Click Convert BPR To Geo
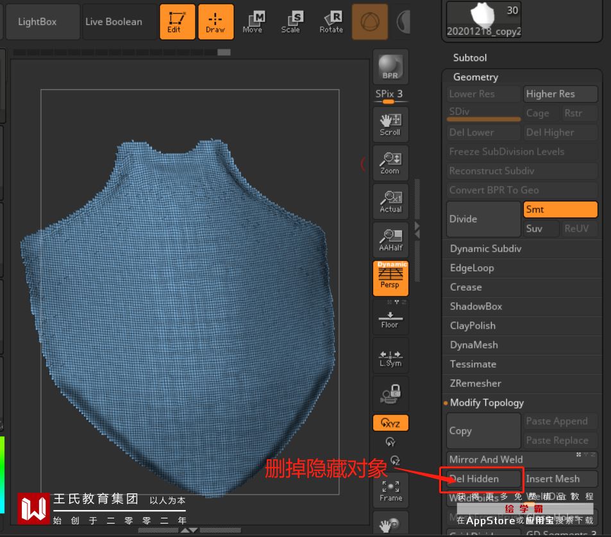The image size is (611, 537). 522,190
